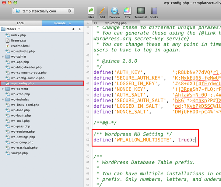Select the highlighted wp-config.php file
The height and width of the screenshot is (187, 221).
[x=42, y=83]
